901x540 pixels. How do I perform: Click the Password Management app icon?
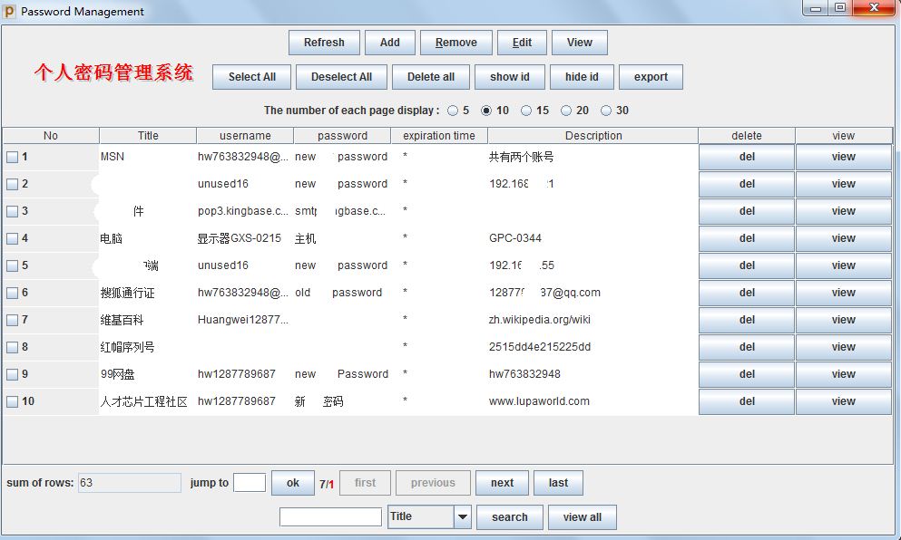[9, 11]
